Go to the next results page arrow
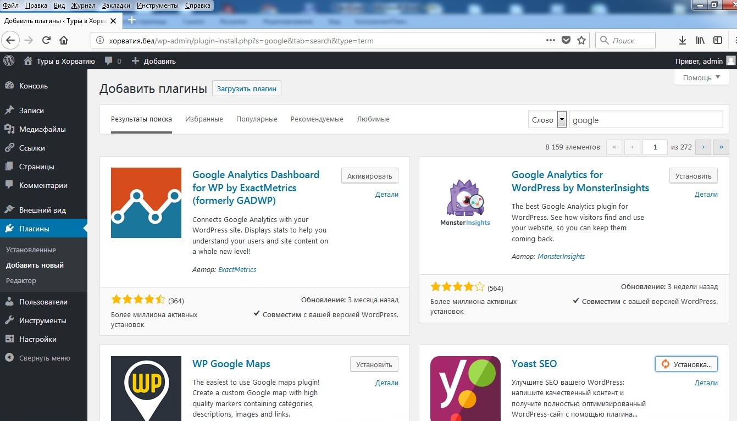The height and width of the screenshot is (421, 737). tap(703, 147)
